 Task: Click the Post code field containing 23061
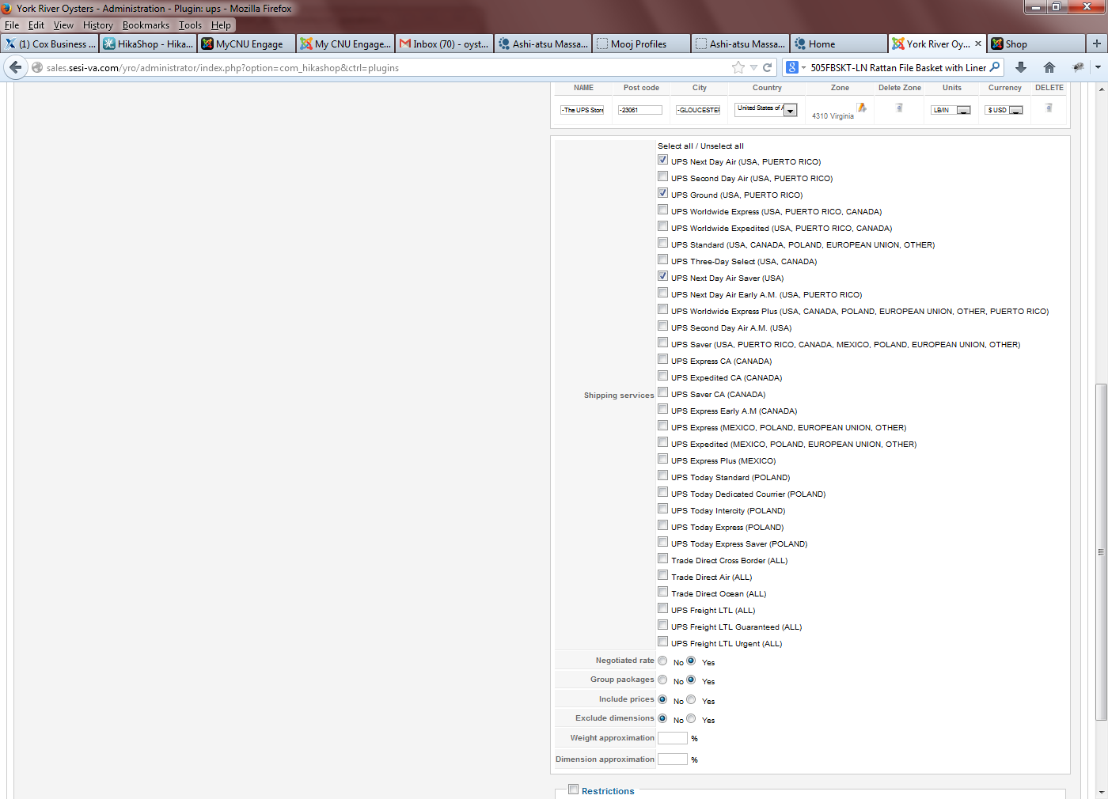tap(639, 110)
